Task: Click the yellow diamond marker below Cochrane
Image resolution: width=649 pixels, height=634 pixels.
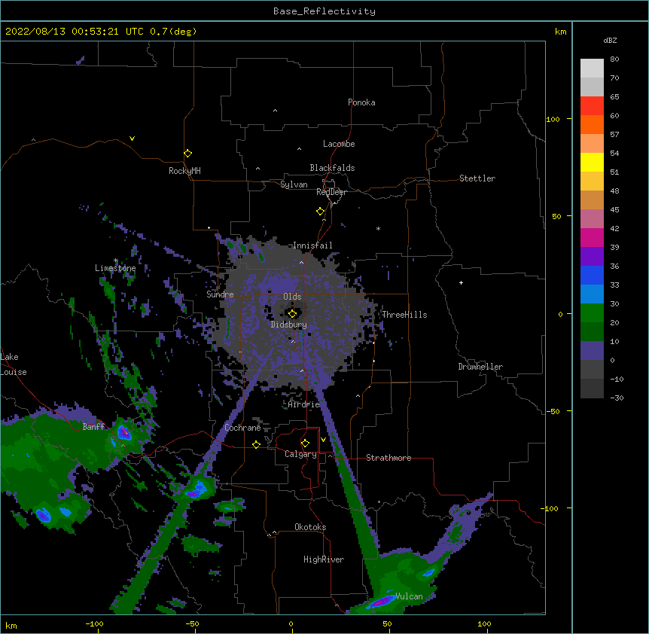Action: (x=256, y=444)
